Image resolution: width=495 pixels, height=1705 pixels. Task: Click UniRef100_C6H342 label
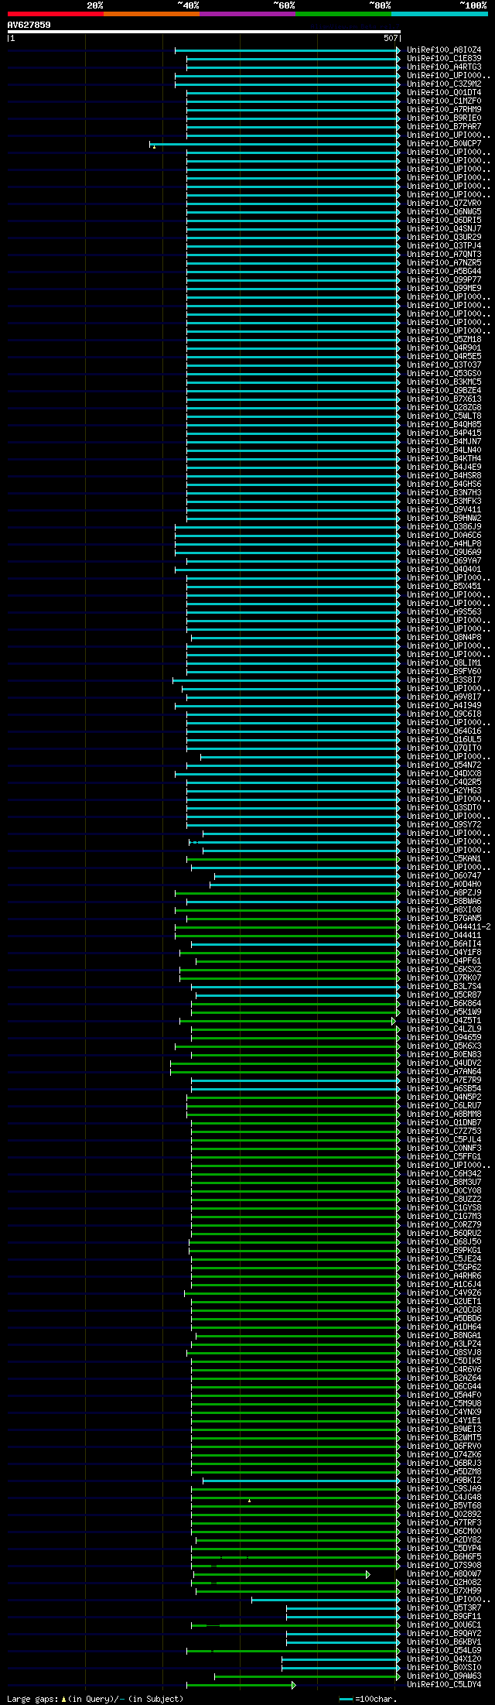coord(444,1173)
